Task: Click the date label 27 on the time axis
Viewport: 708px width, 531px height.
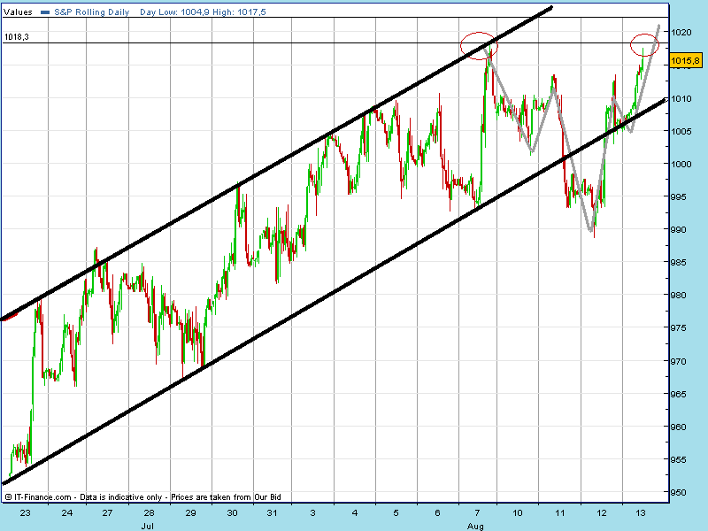Action: pyautogui.click(x=107, y=513)
